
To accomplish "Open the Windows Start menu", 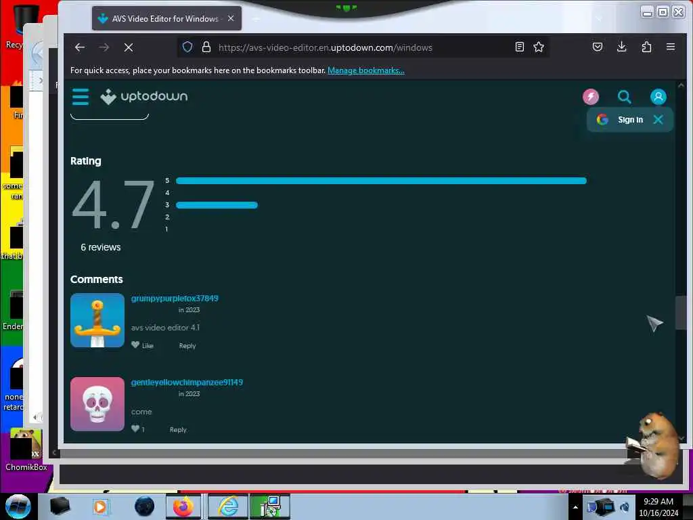I will point(18,506).
